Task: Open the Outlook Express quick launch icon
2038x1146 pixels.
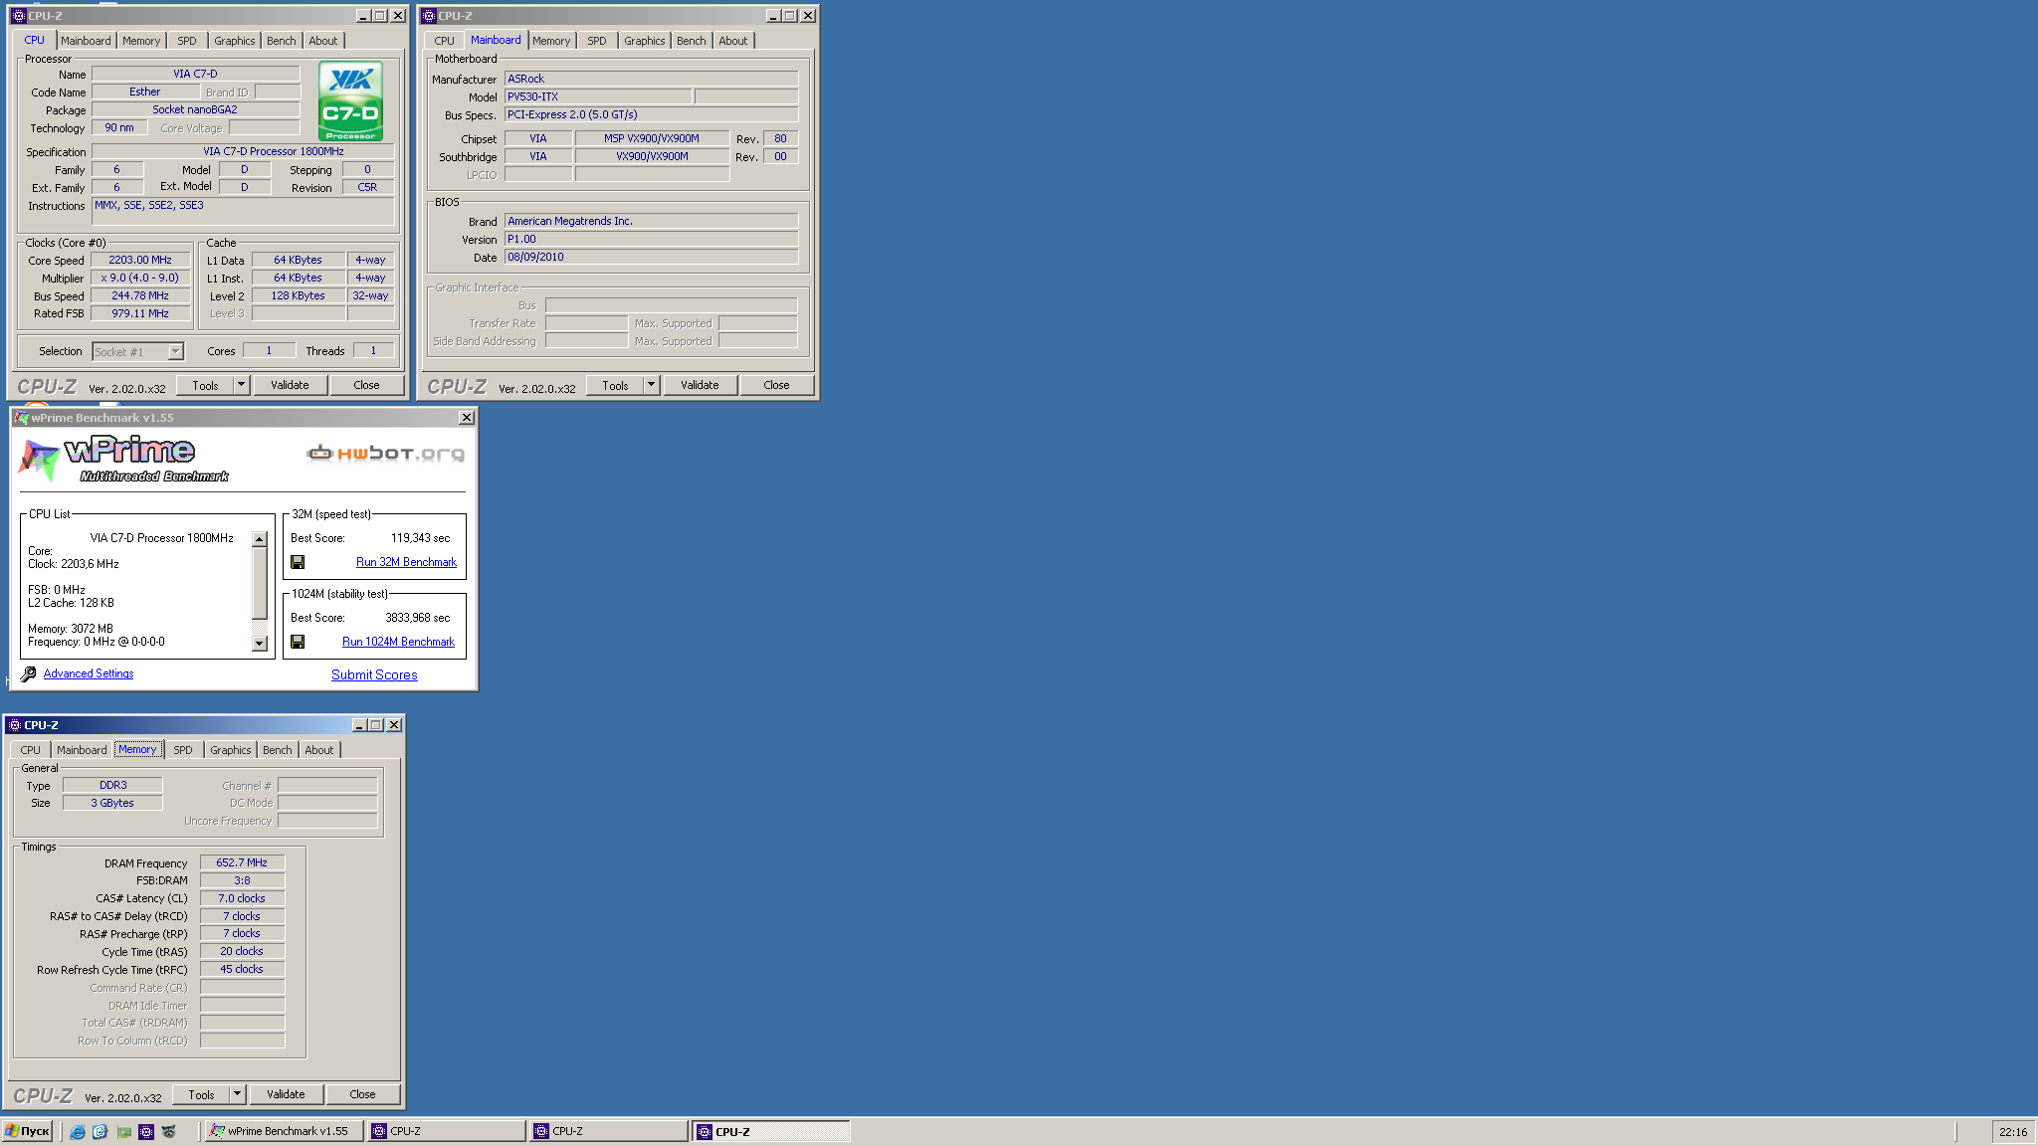Action: (101, 1131)
